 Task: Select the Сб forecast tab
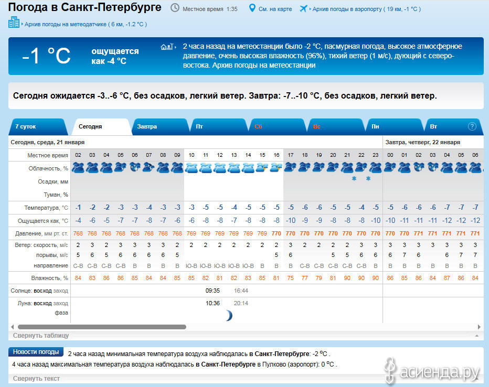coord(259,127)
